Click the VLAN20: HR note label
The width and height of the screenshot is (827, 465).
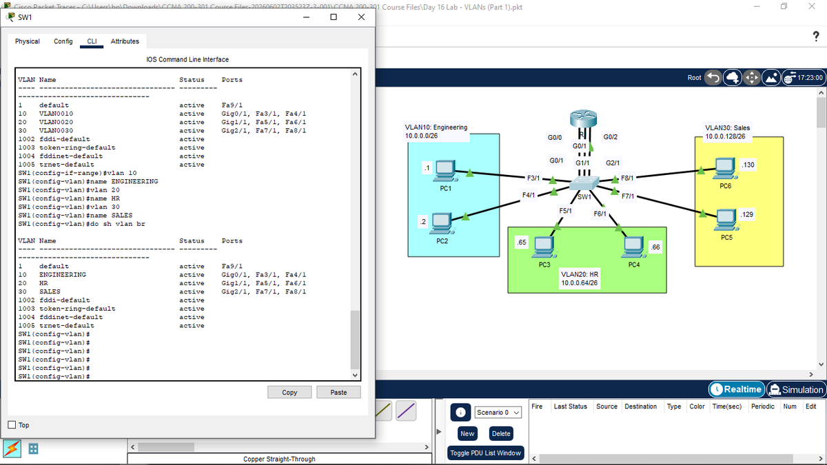point(580,278)
